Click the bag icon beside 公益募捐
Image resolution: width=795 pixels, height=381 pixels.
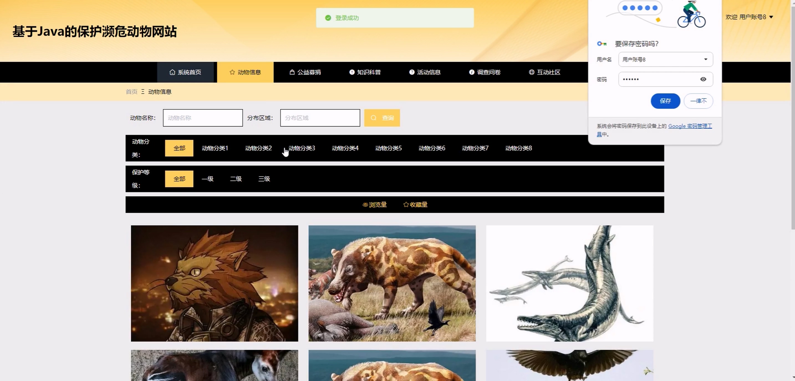click(x=292, y=72)
